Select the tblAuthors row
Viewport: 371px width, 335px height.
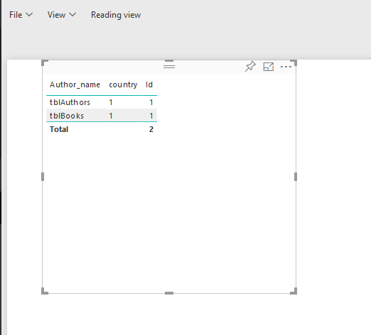[102, 102]
